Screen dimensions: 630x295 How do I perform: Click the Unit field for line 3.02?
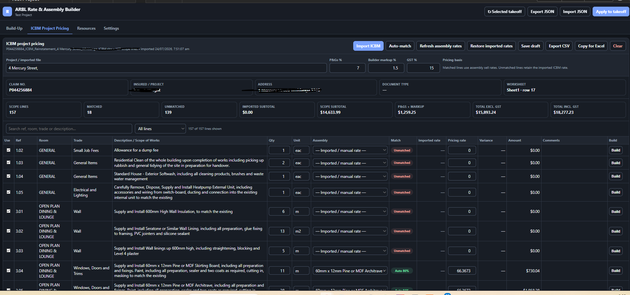(x=301, y=231)
